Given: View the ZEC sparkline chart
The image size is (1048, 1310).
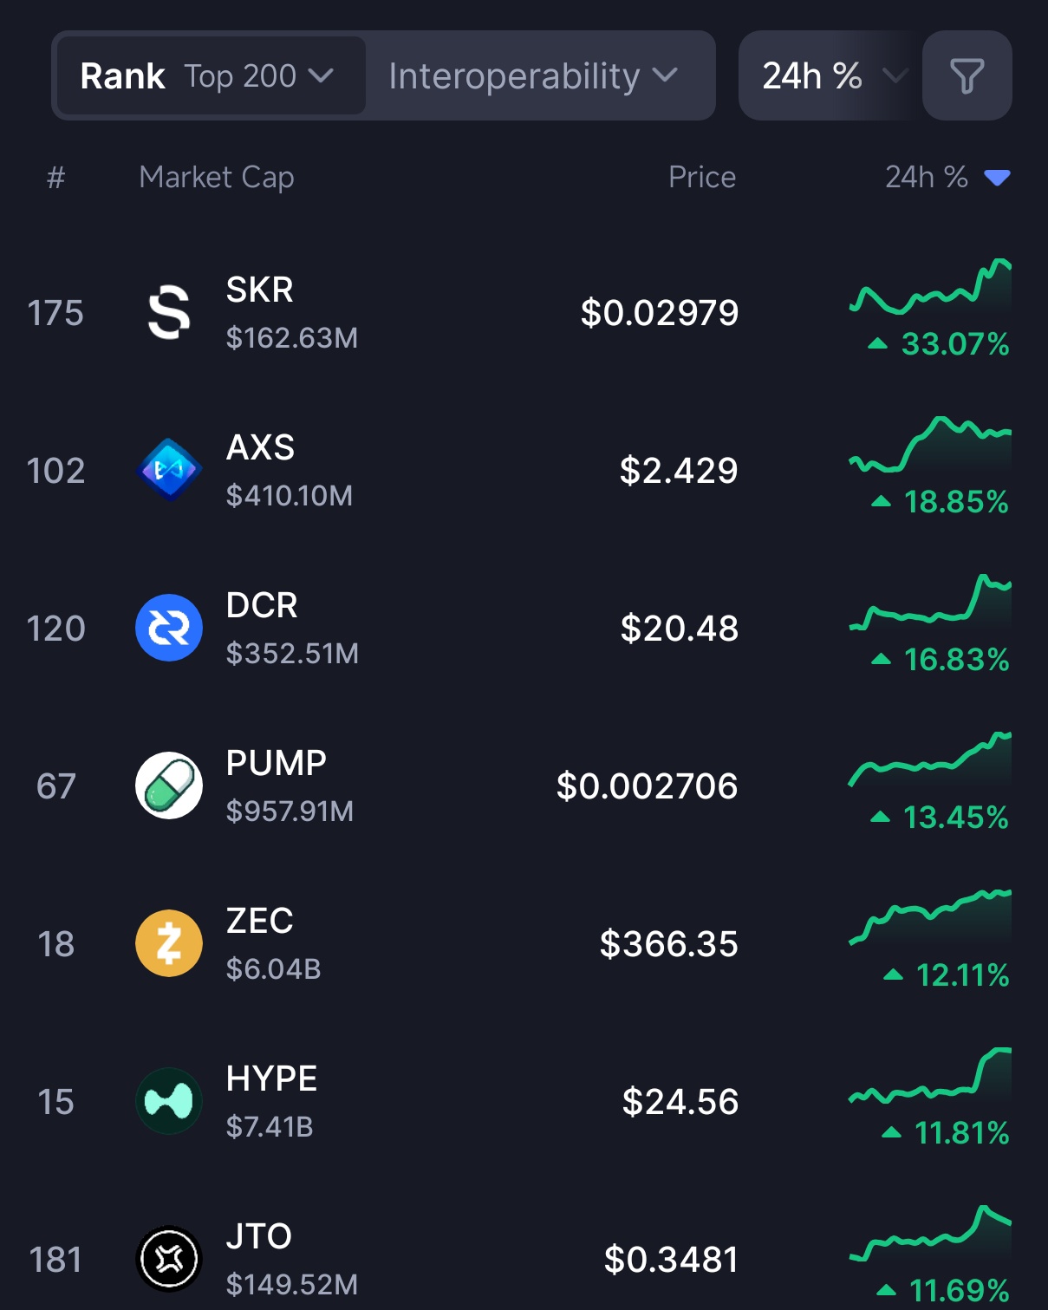Looking at the screenshot, I should click(x=930, y=916).
